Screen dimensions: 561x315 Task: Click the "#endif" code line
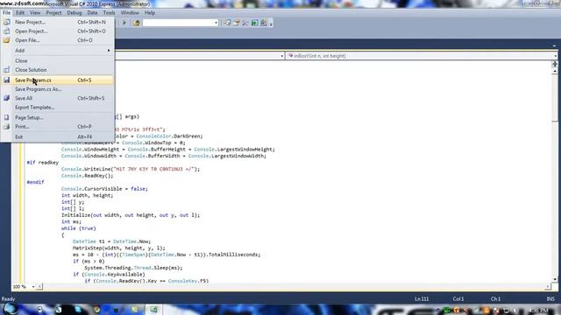pos(35,182)
